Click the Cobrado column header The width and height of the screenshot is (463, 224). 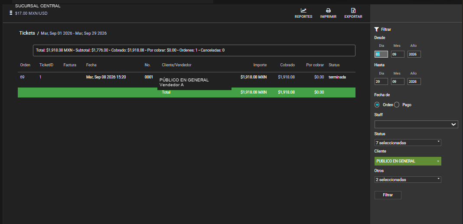pyautogui.click(x=287, y=65)
